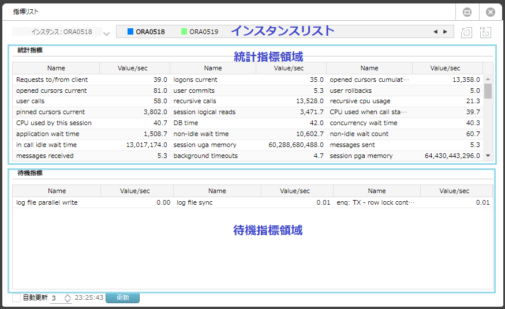Click first Name column header in statistics table

(56, 68)
